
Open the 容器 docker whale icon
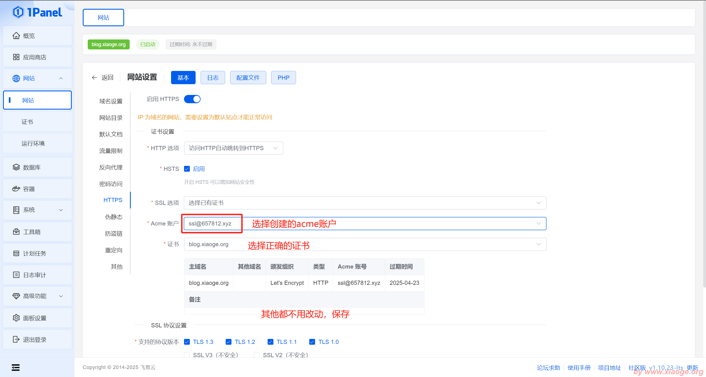coord(16,189)
